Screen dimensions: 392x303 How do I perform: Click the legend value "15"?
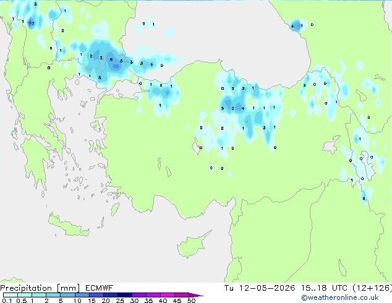click(92, 301)
